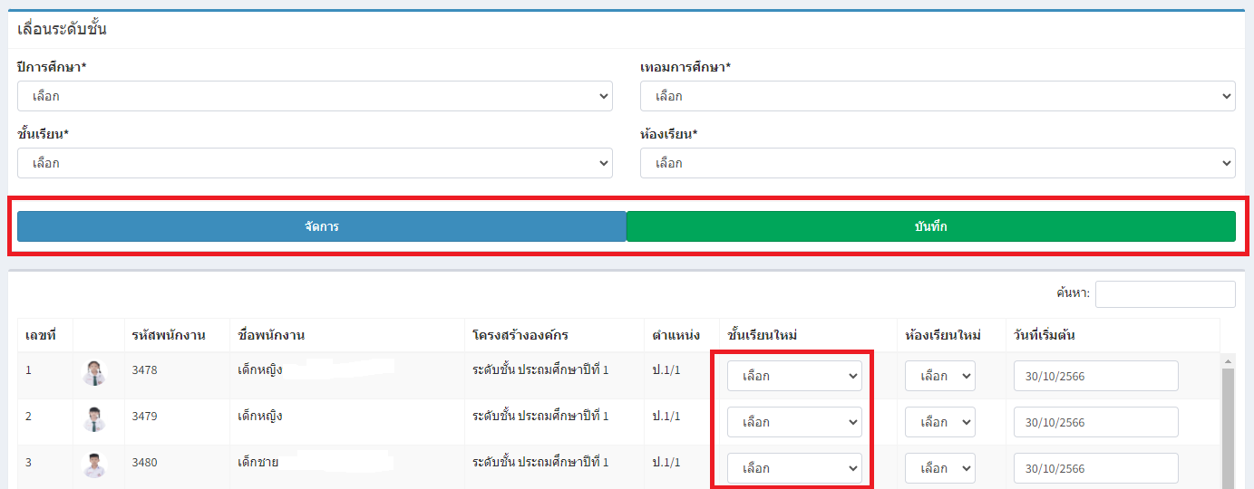Viewport: 1254px width, 489px height.
Task: Open the เทอมการศึกษา dropdown
Action: (938, 96)
